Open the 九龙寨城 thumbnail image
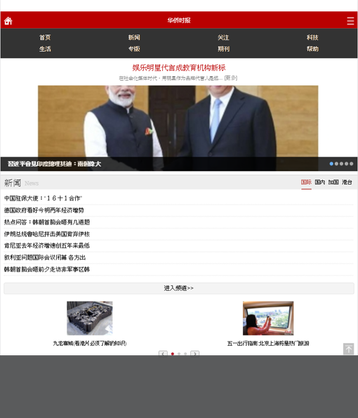 coord(89,318)
